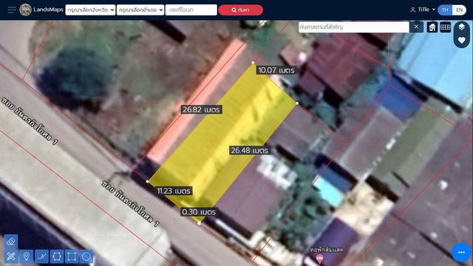Viewport: 473px width, 266px height.
Task: Clear the important places search box
Action: point(416,27)
